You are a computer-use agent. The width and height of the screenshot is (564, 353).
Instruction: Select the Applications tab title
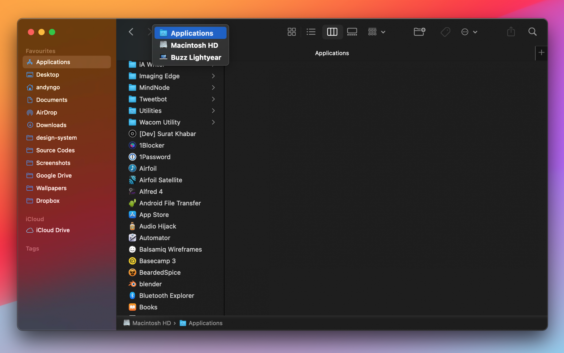tap(332, 53)
